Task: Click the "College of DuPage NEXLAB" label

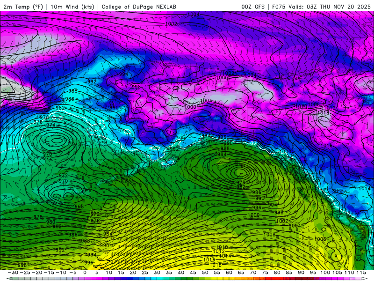Action: [x=139, y=7]
